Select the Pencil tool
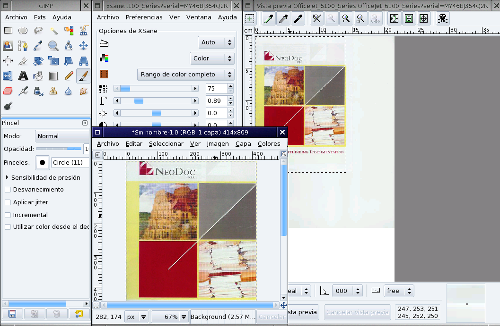This screenshot has height=326, width=500. tap(69, 75)
